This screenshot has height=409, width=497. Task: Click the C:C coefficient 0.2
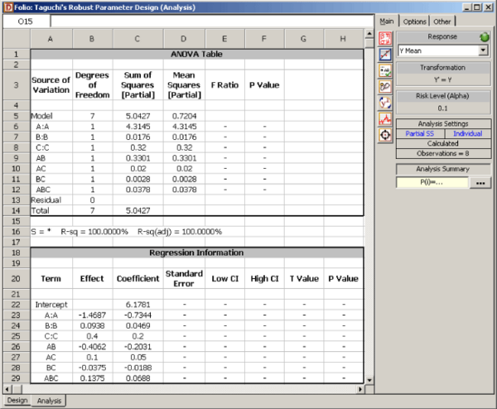pos(138,336)
